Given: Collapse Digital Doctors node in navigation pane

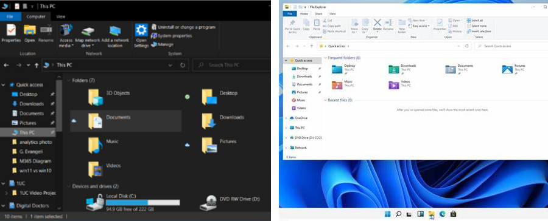Looking at the screenshot, I should (x=4, y=206).
